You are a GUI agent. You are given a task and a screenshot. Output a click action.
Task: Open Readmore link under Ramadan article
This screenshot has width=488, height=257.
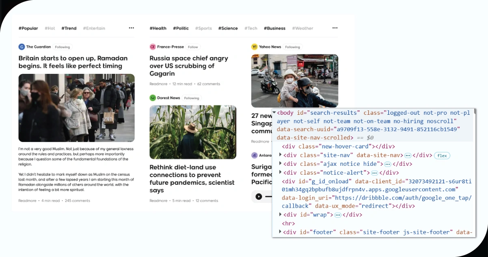(27, 201)
